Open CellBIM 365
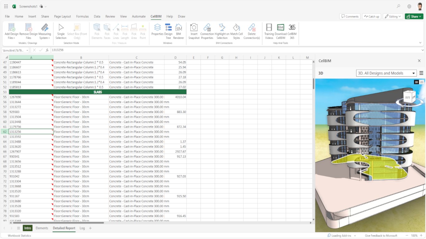426x239 pixels. click(x=292, y=31)
